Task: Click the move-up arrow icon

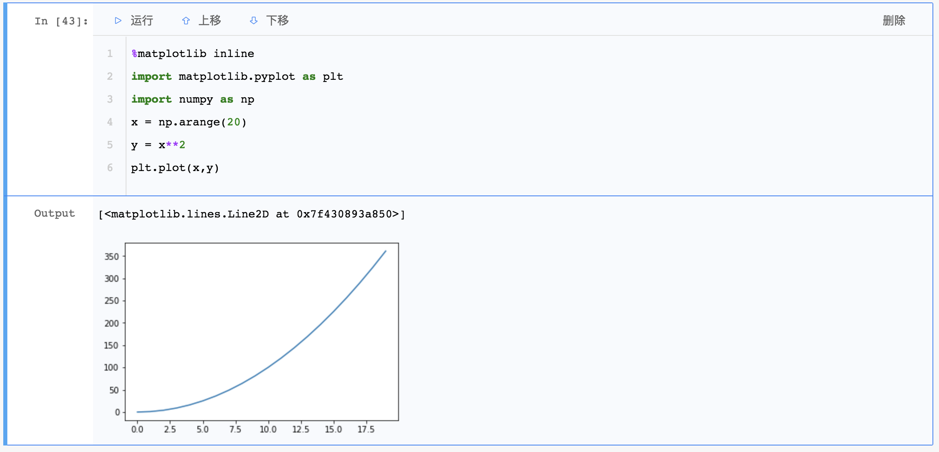Action: [186, 21]
